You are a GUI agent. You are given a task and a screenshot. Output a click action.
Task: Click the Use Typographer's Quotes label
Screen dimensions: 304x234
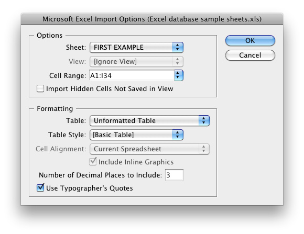coord(90,188)
